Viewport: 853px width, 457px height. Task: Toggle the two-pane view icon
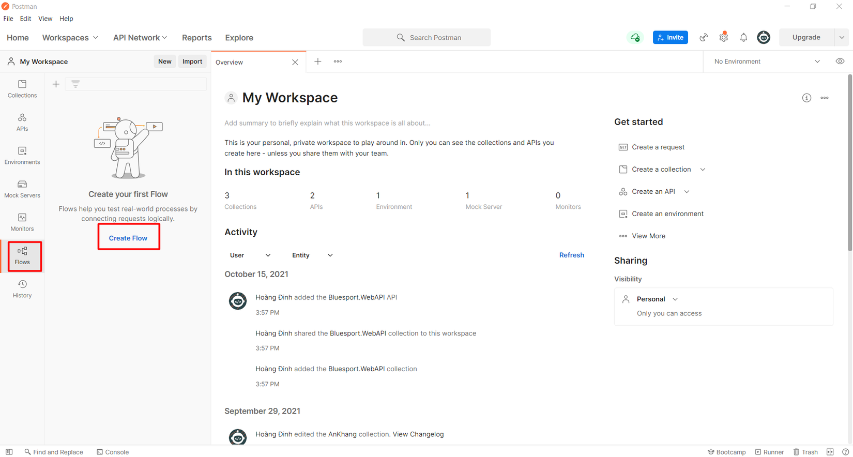pyautogui.click(x=830, y=452)
